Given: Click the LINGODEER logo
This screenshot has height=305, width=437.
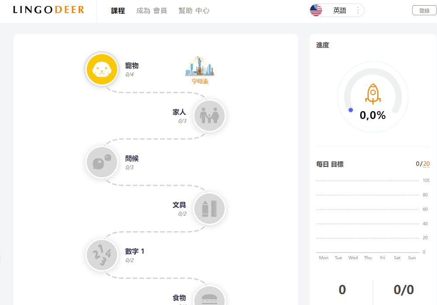Looking at the screenshot, I should pos(49,9).
